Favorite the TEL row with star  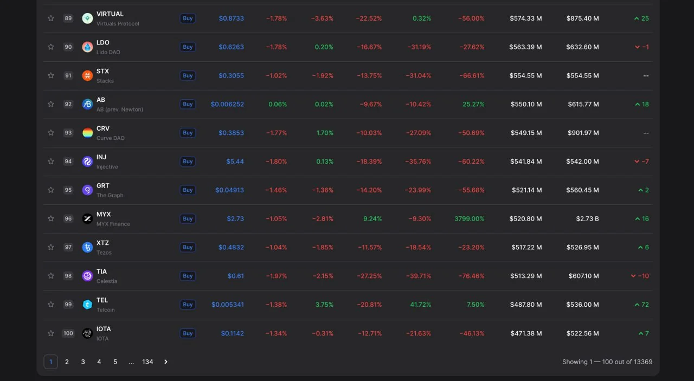coord(51,305)
